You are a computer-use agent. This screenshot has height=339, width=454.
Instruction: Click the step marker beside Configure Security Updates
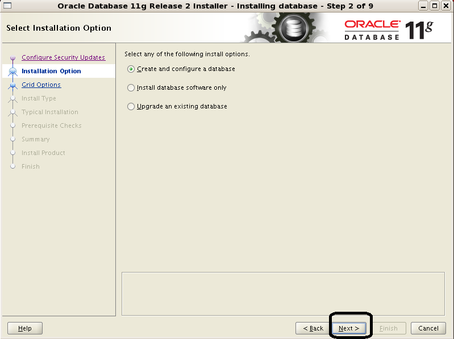point(13,58)
